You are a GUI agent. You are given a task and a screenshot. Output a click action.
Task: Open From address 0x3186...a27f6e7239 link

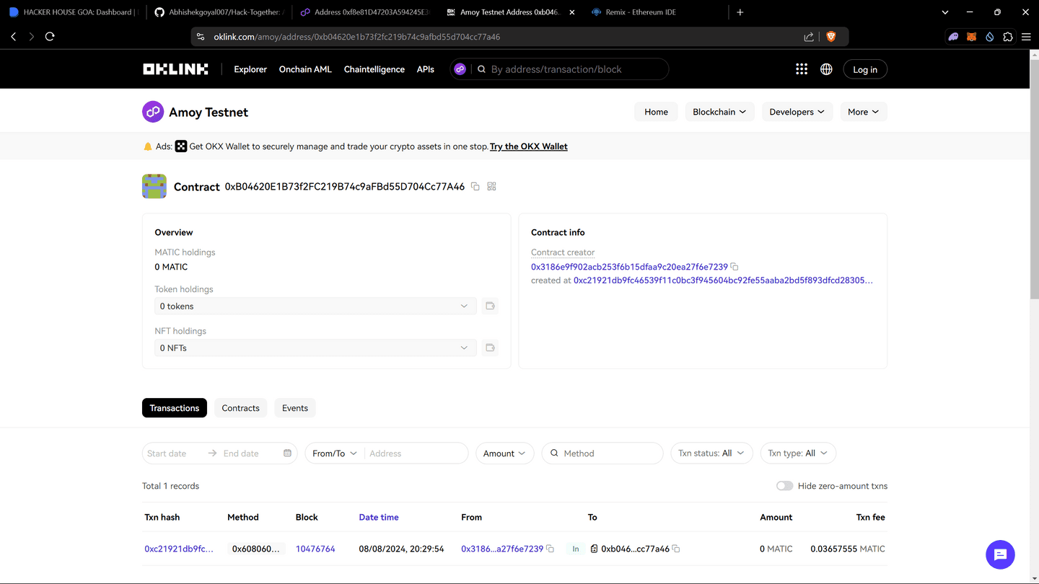pos(502,549)
